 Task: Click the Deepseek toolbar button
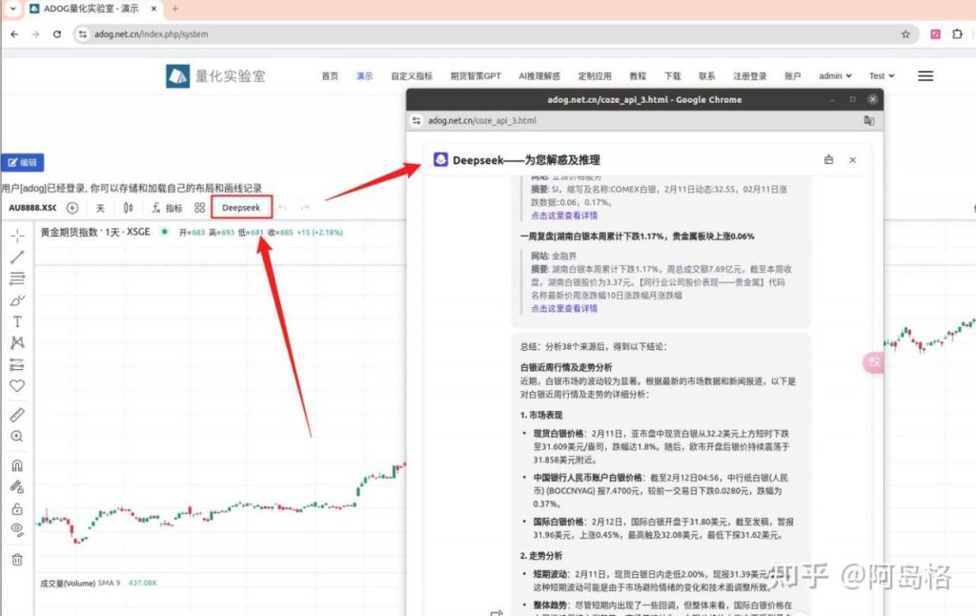pos(241,207)
